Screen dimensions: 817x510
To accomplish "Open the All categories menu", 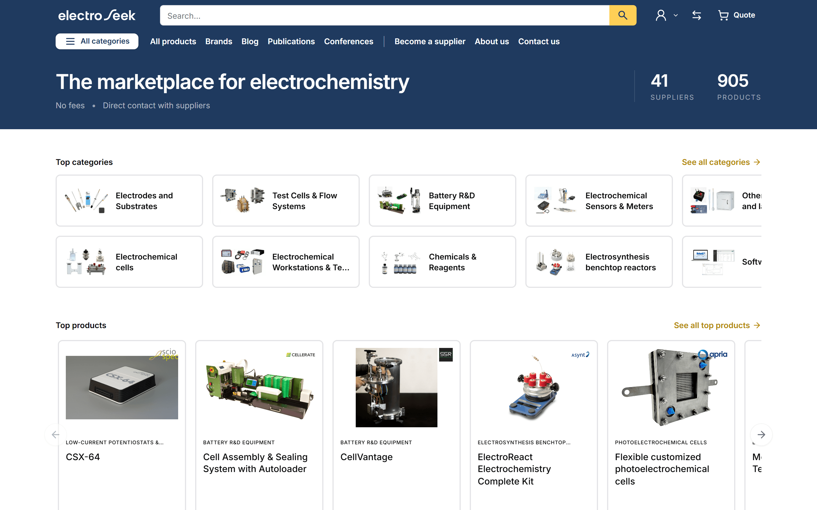I will click(x=97, y=41).
